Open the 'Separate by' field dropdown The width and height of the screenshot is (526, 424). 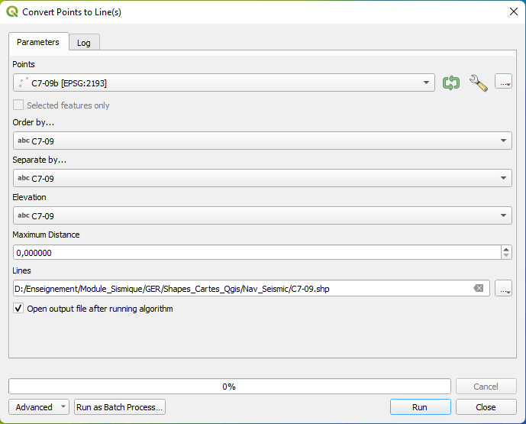(x=504, y=178)
